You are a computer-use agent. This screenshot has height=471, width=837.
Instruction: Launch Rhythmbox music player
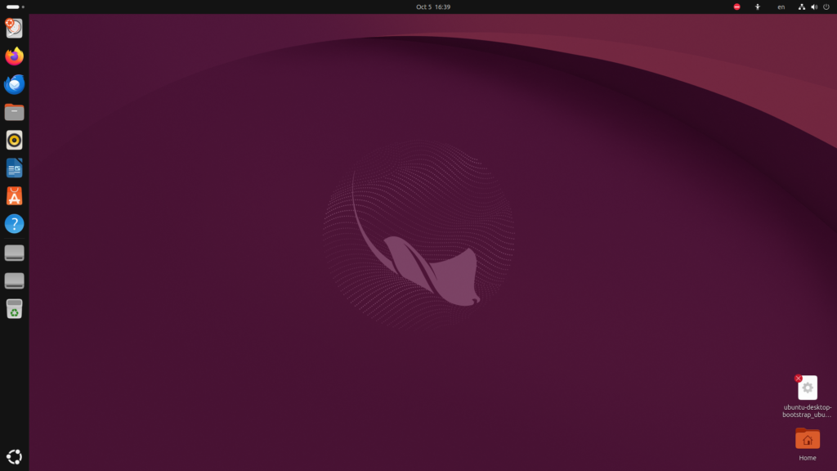pyautogui.click(x=15, y=140)
